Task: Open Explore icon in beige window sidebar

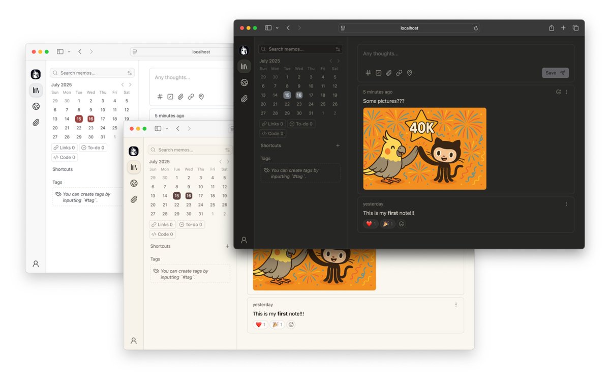Action: pos(134,183)
